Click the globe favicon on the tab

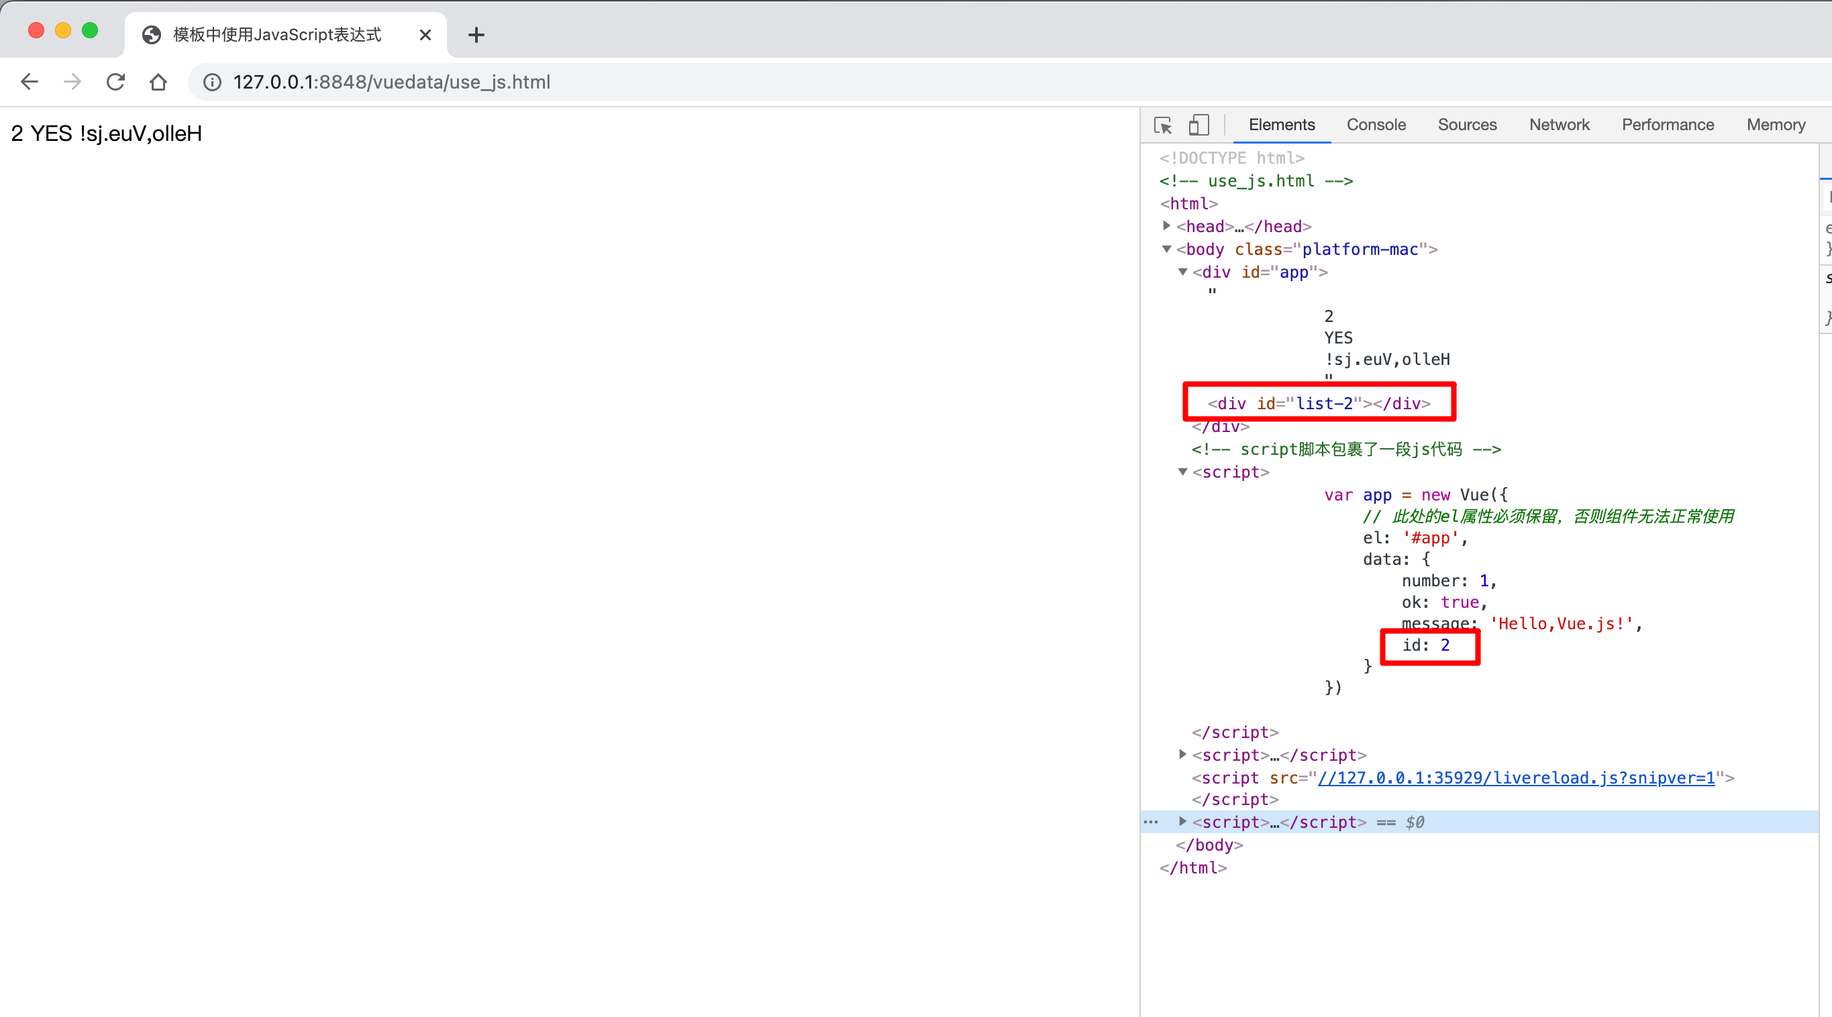tap(152, 34)
